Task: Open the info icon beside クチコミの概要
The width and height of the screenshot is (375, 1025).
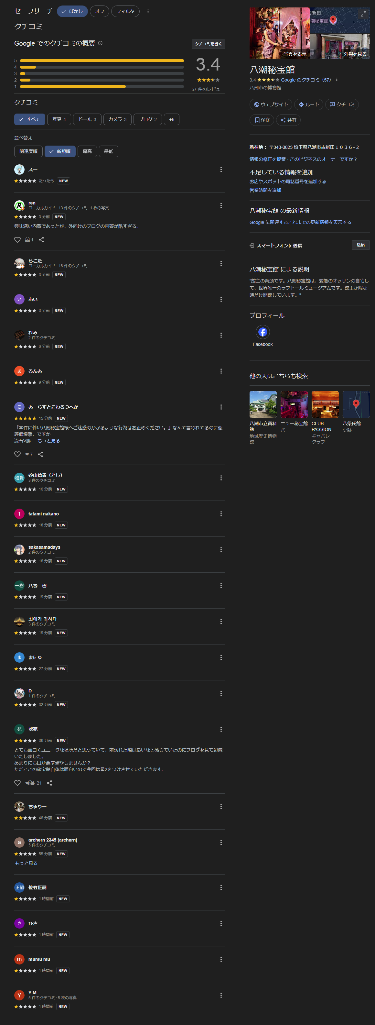Action: [100, 43]
